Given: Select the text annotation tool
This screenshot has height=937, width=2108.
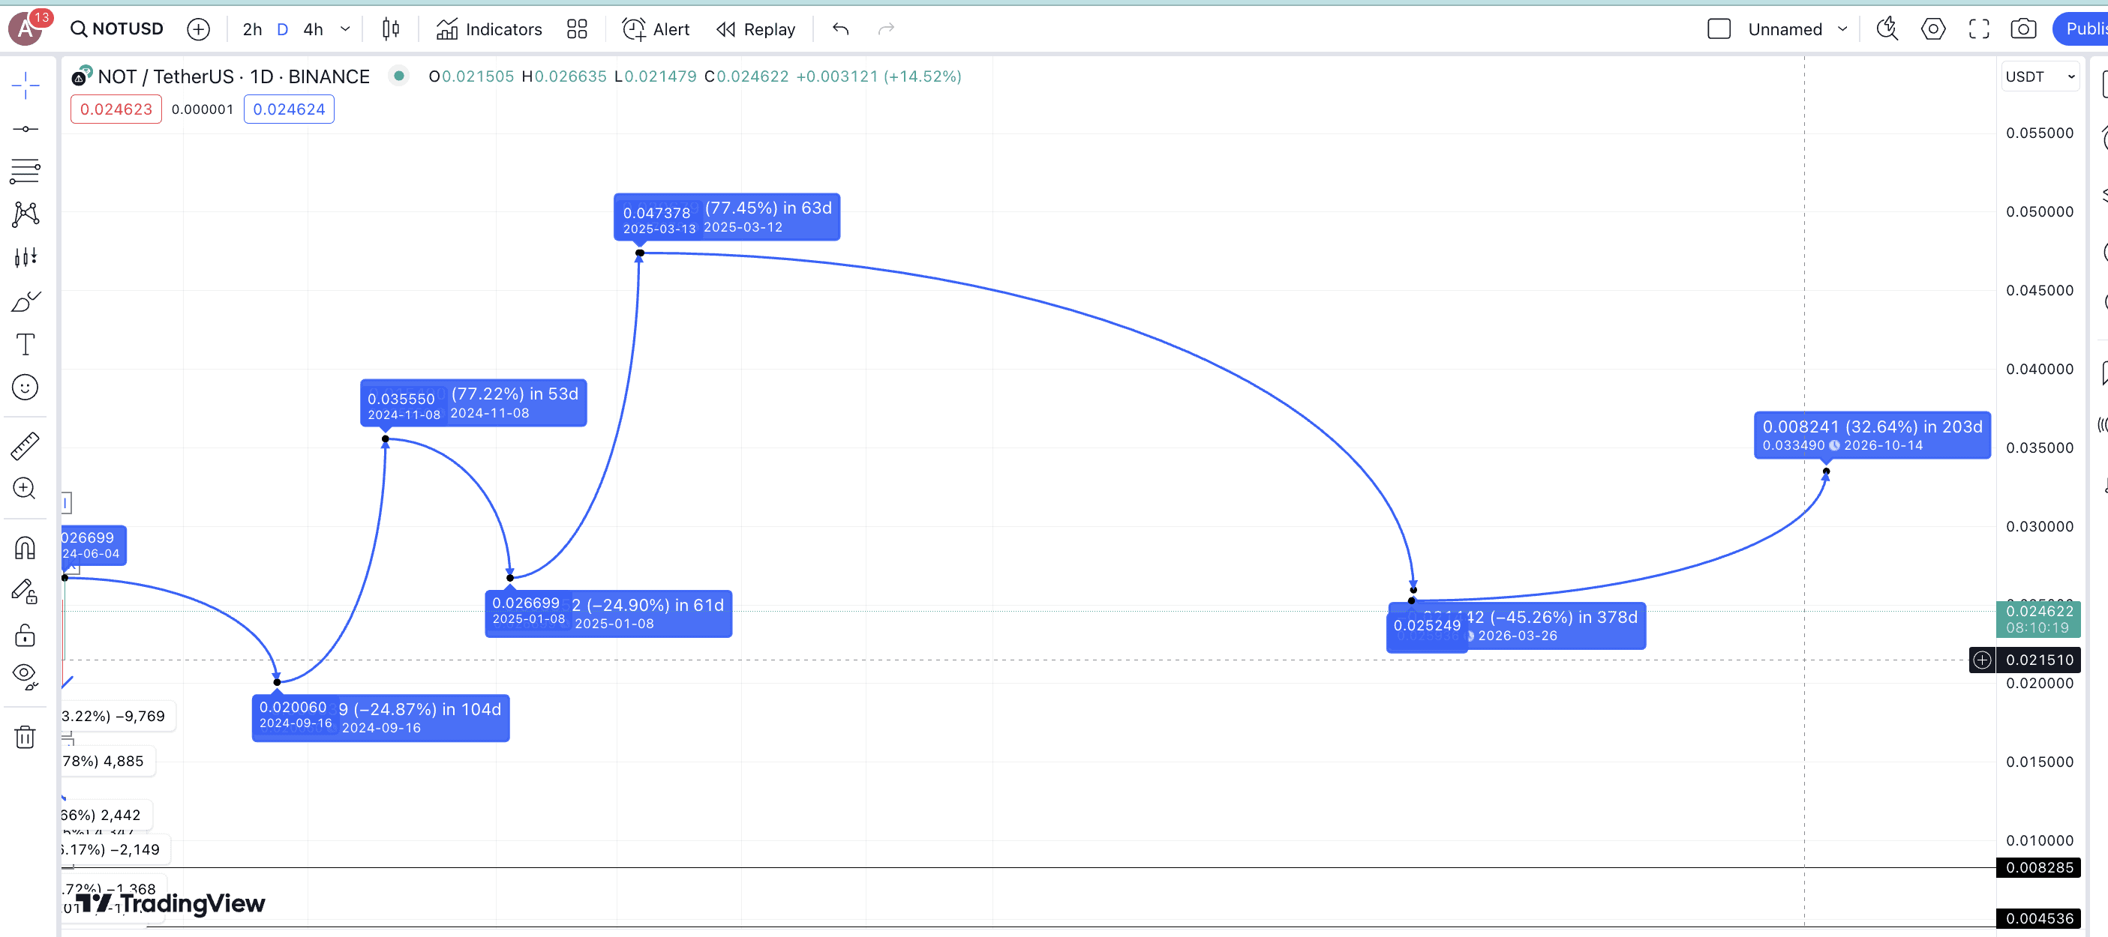Looking at the screenshot, I should (x=26, y=344).
